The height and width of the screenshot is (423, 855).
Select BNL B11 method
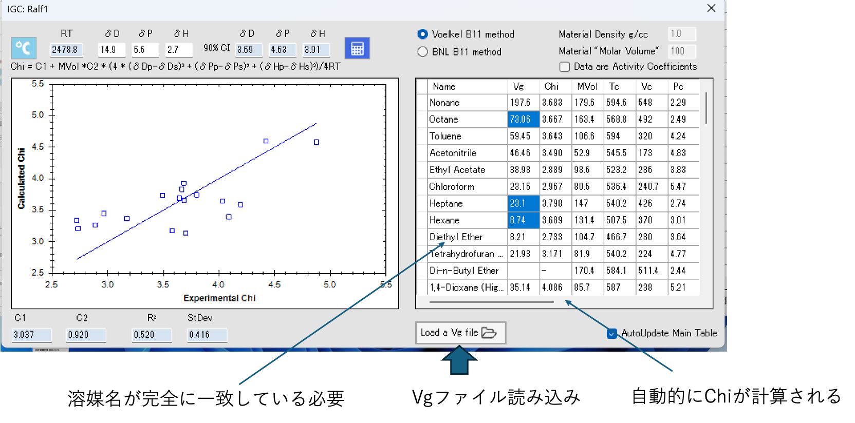[423, 52]
